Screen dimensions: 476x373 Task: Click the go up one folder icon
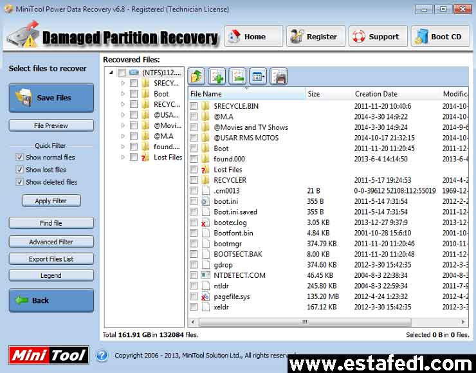pyautogui.click(x=197, y=77)
